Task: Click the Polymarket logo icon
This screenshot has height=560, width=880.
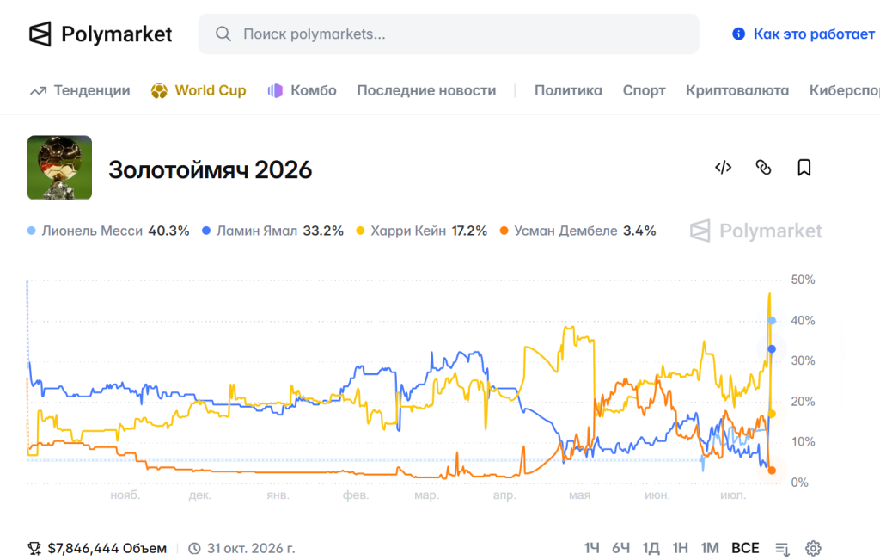Action: tap(40, 34)
